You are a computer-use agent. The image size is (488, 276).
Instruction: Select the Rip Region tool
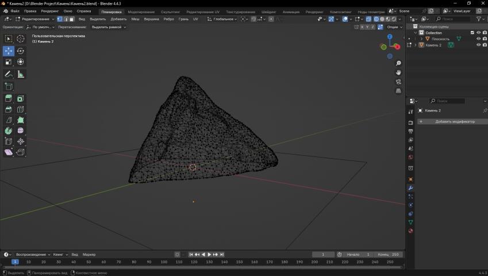[x=21, y=152]
